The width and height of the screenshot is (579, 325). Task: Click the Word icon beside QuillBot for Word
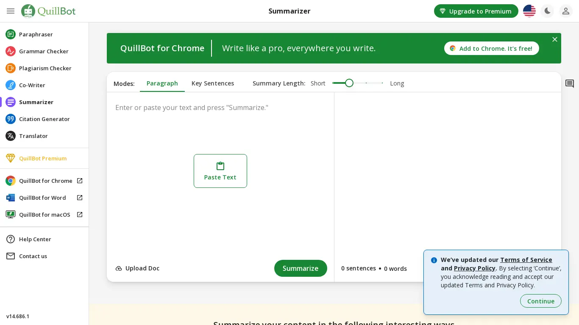pyautogui.click(x=11, y=198)
